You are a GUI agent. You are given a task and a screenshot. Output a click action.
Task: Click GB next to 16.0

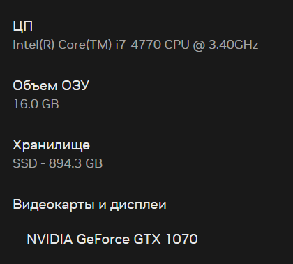(50, 104)
